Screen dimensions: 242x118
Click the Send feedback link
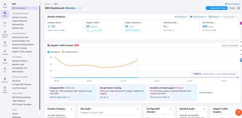233,4
